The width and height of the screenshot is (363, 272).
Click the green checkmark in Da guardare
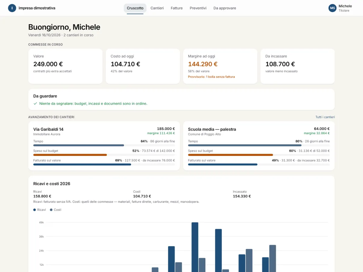[x=35, y=103]
